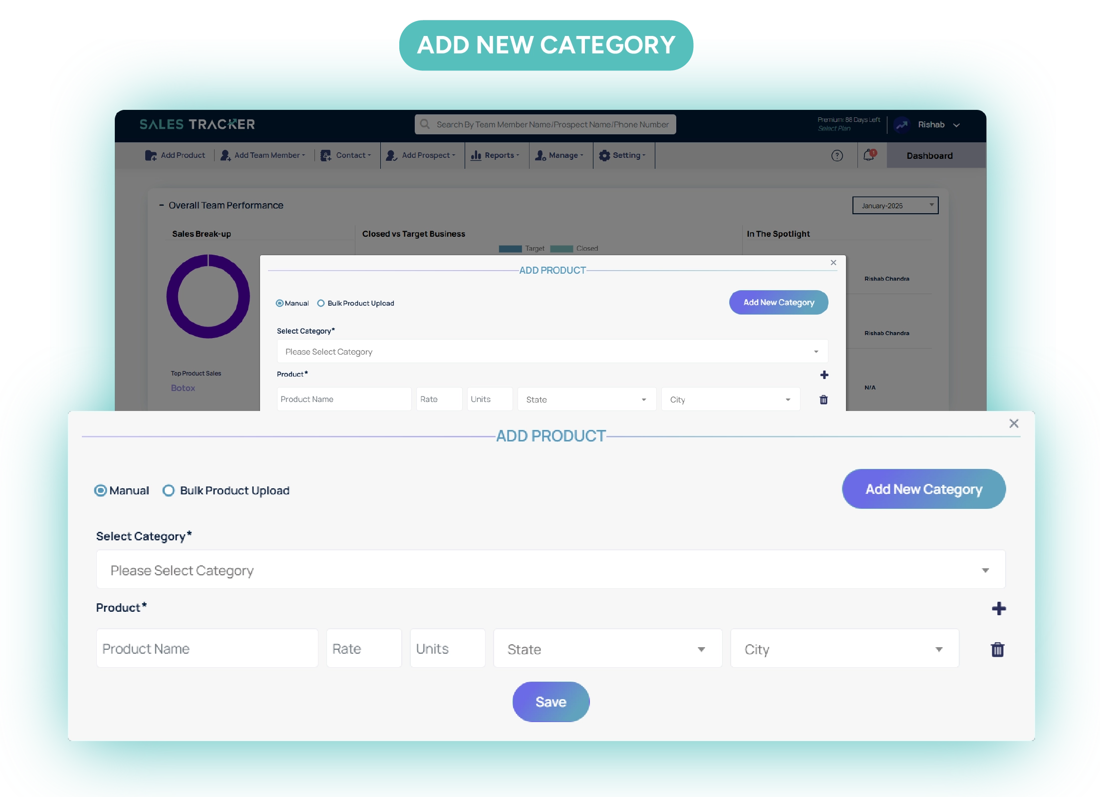This screenshot has height=797, width=1100.
Task: Click the large Add New Category button
Action: pos(923,489)
